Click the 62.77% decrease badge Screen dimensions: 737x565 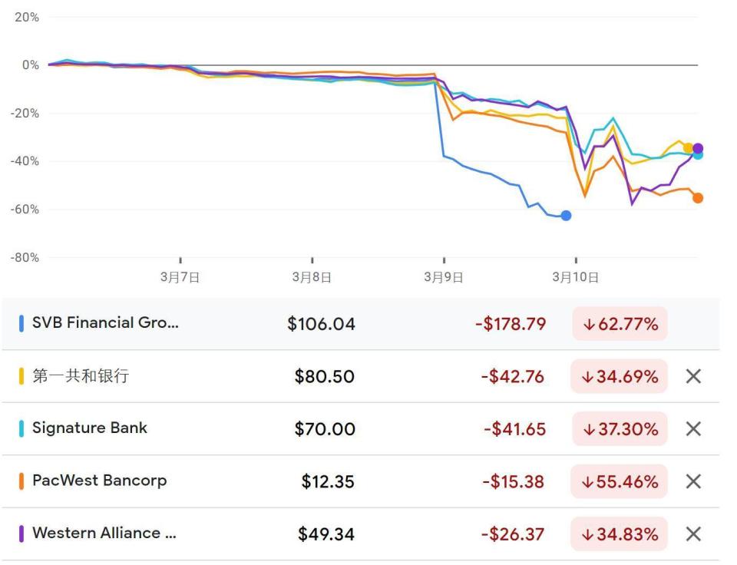[x=620, y=324]
